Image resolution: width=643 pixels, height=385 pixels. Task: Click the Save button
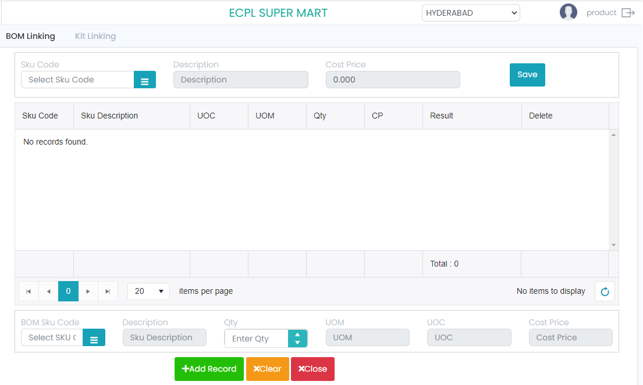527,75
